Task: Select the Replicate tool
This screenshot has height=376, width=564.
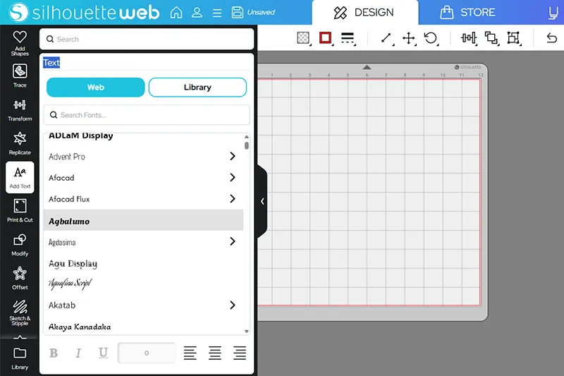Action: pyautogui.click(x=20, y=142)
